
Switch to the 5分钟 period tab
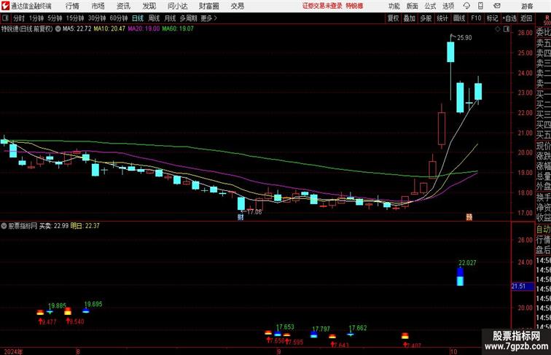tap(55, 18)
